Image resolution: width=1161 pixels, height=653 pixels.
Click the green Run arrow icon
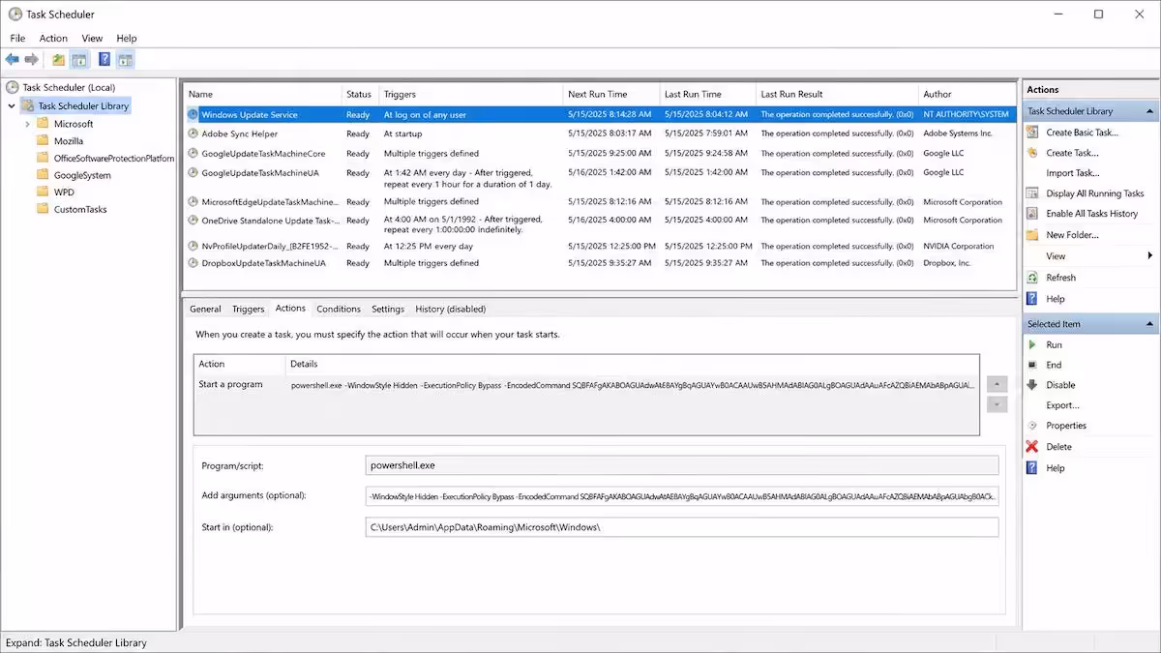1032,344
